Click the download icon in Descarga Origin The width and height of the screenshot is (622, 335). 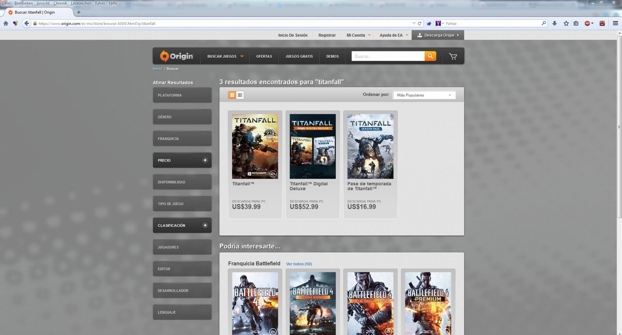419,35
